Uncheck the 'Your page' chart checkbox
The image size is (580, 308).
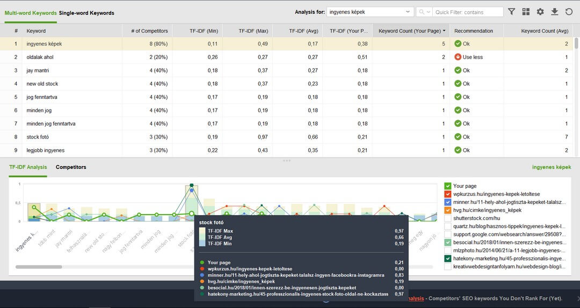pos(448,186)
